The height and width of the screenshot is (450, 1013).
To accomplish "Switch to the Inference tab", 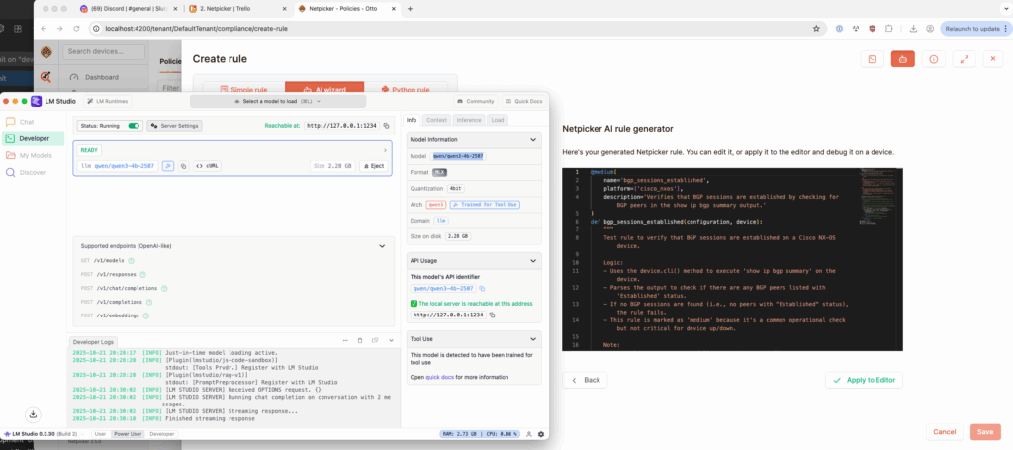I will [x=468, y=120].
